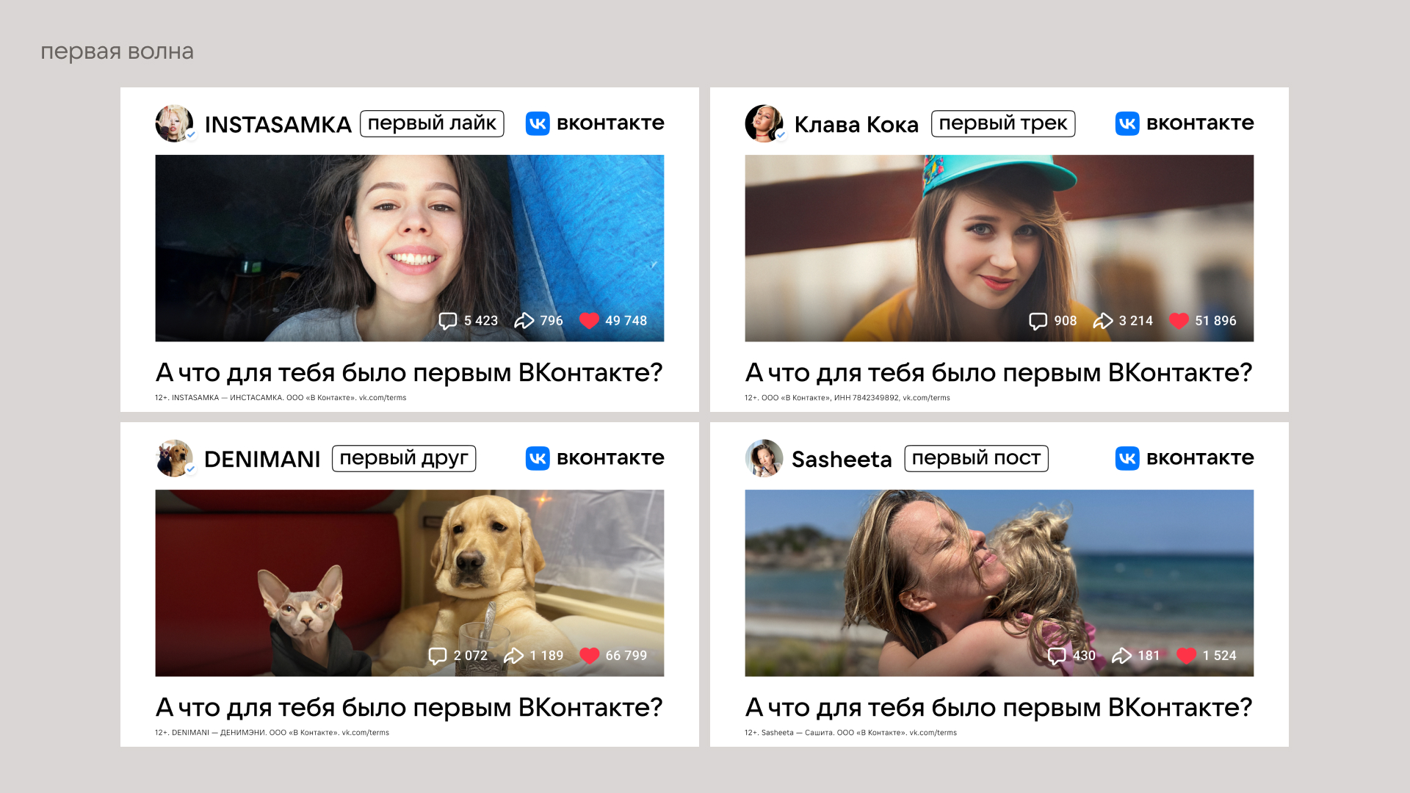This screenshot has height=793, width=1410.
Task: Click the comment icon on INSTASAMKA post
Action: [x=447, y=321]
